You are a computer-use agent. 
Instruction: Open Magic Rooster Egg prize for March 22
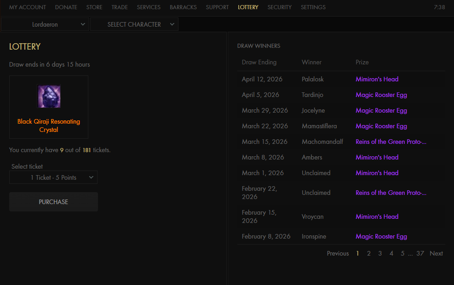point(381,126)
